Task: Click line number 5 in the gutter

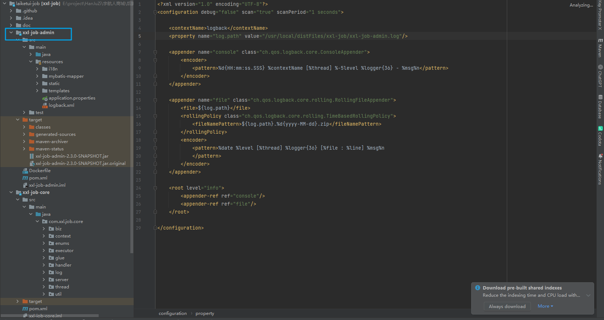Action: pyautogui.click(x=139, y=36)
